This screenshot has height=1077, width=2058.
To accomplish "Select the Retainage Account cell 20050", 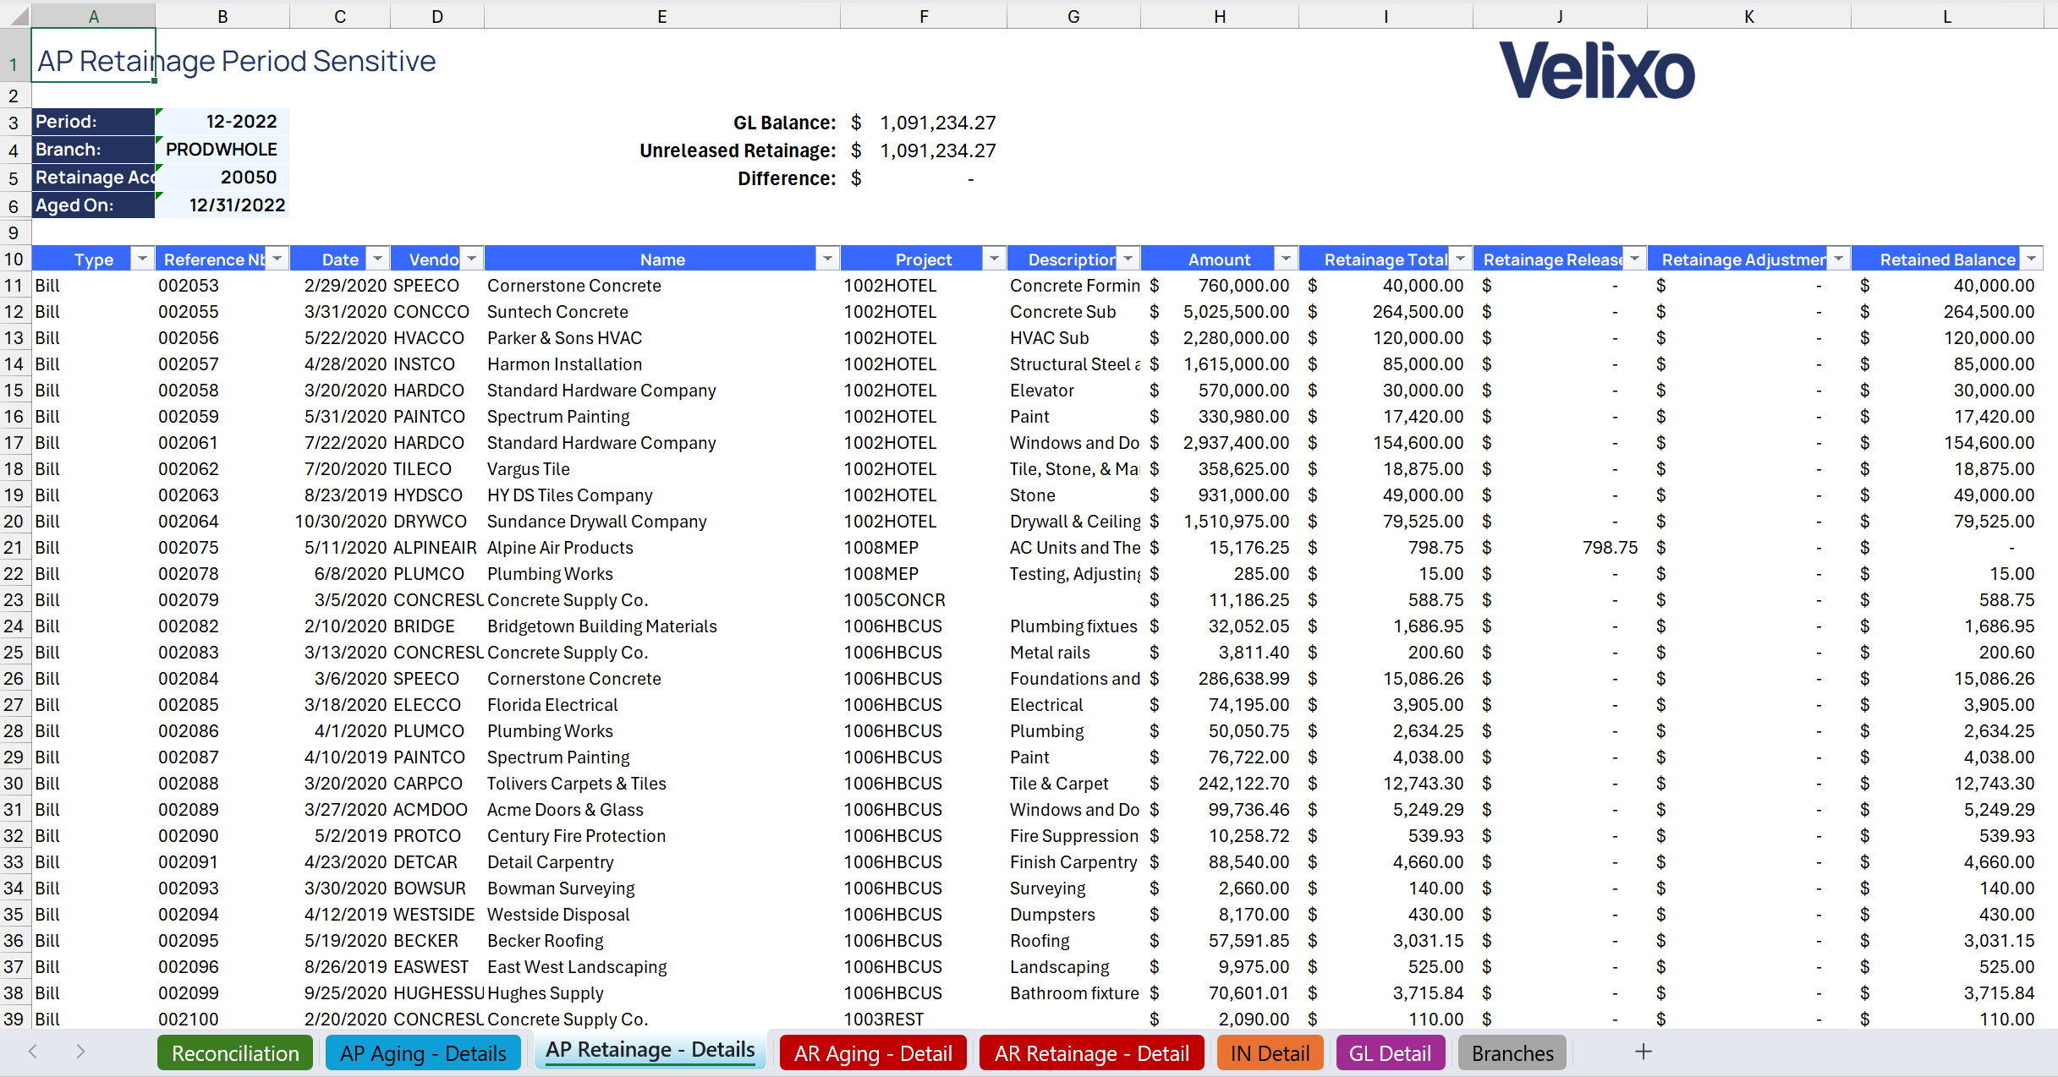I will tap(222, 178).
